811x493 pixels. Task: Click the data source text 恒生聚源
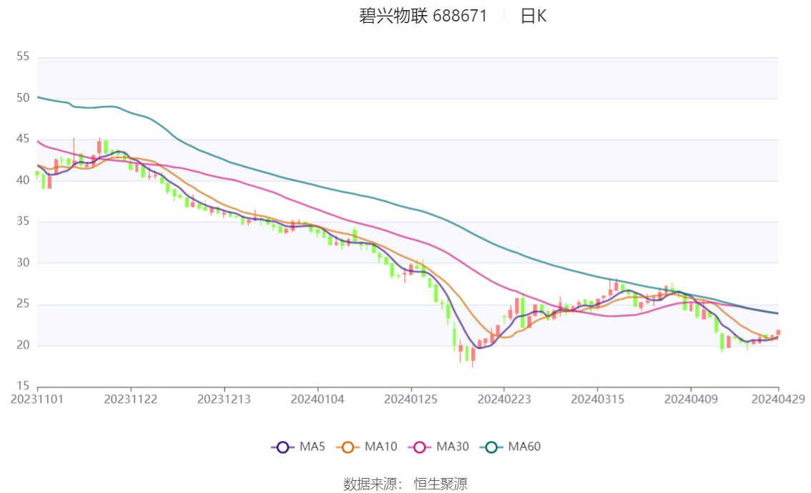[440, 484]
